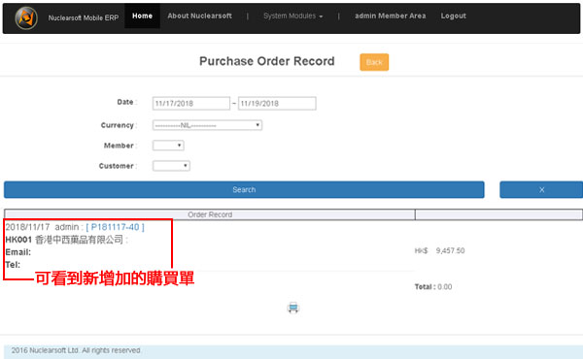Open About Nuclearsoft page
The width and height of the screenshot is (583, 359).
pos(199,16)
